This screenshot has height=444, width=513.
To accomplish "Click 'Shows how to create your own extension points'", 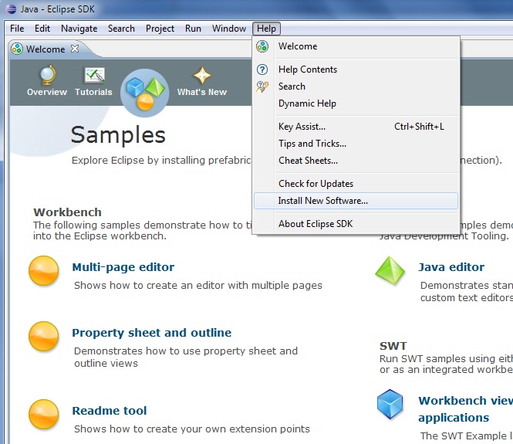I will [192, 429].
